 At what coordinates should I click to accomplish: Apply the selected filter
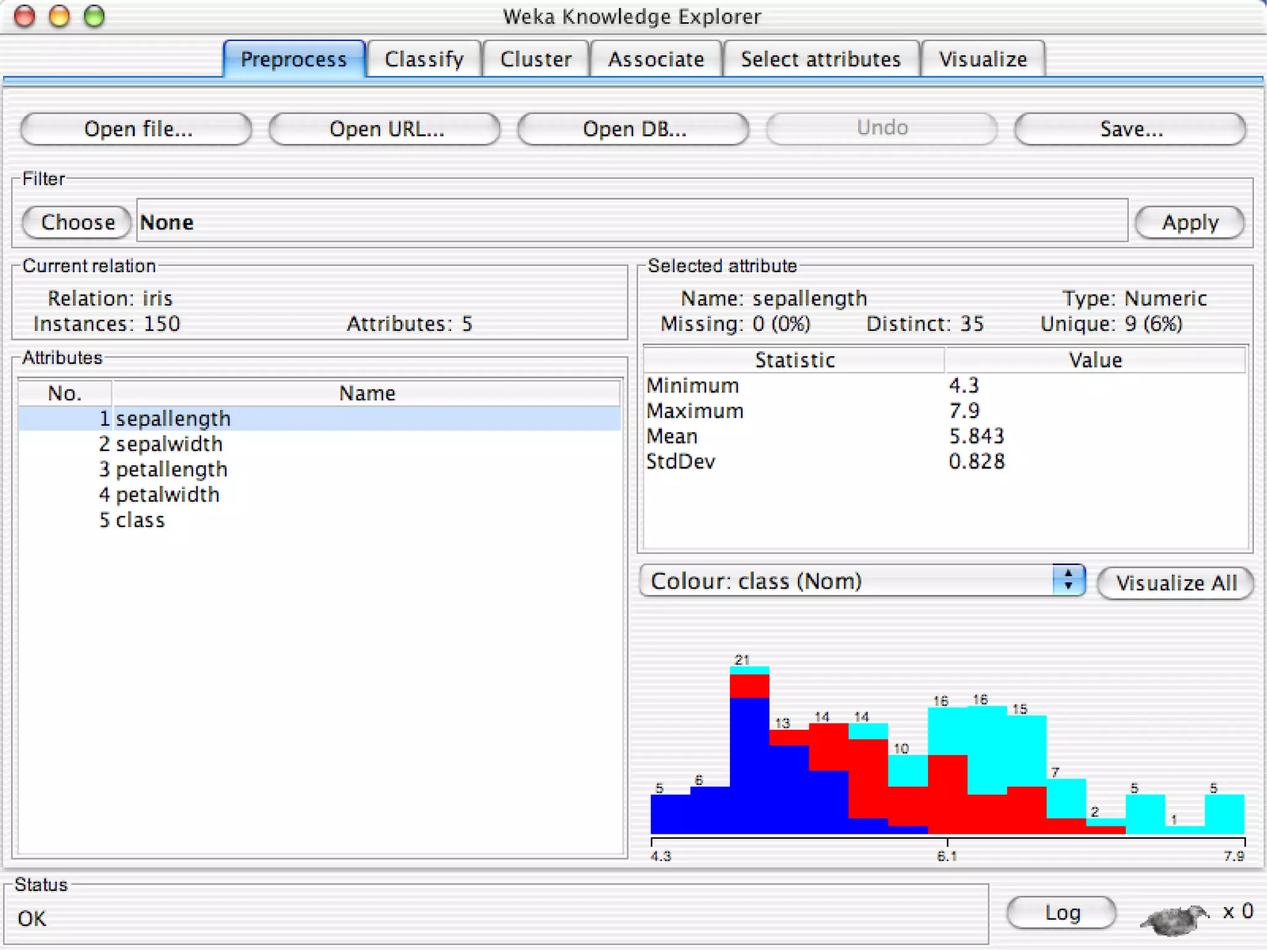[x=1190, y=222]
